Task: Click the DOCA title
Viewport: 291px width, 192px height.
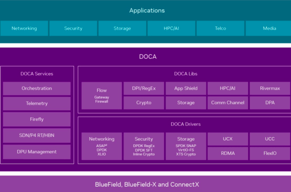Action: coord(148,57)
